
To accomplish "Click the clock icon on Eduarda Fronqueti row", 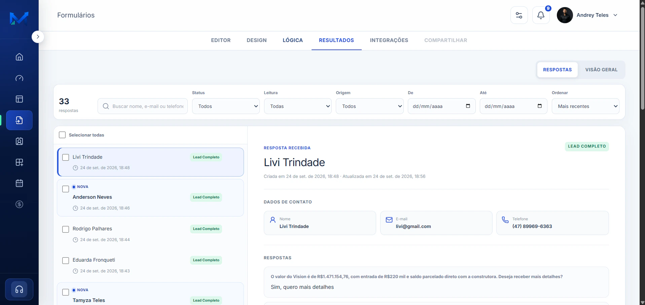I will pyautogui.click(x=75, y=271).
